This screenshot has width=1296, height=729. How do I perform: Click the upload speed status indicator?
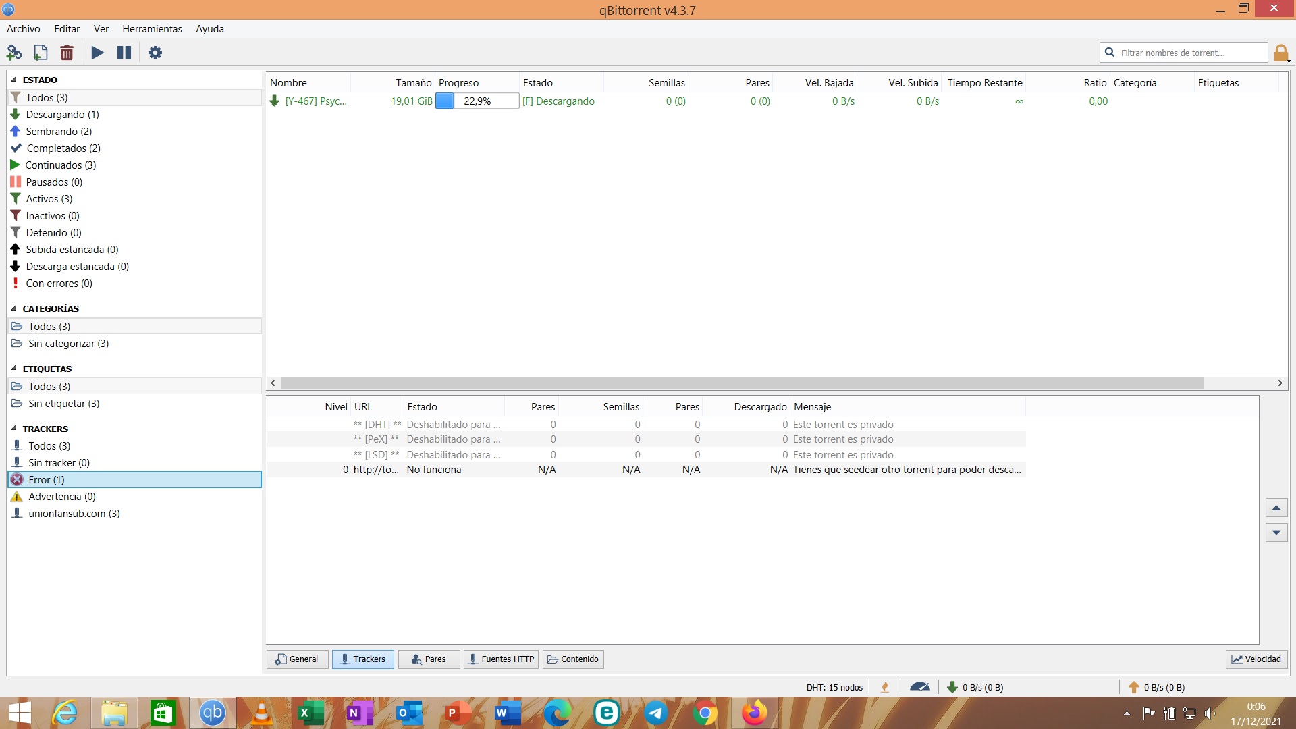[x=1156, y=687]
